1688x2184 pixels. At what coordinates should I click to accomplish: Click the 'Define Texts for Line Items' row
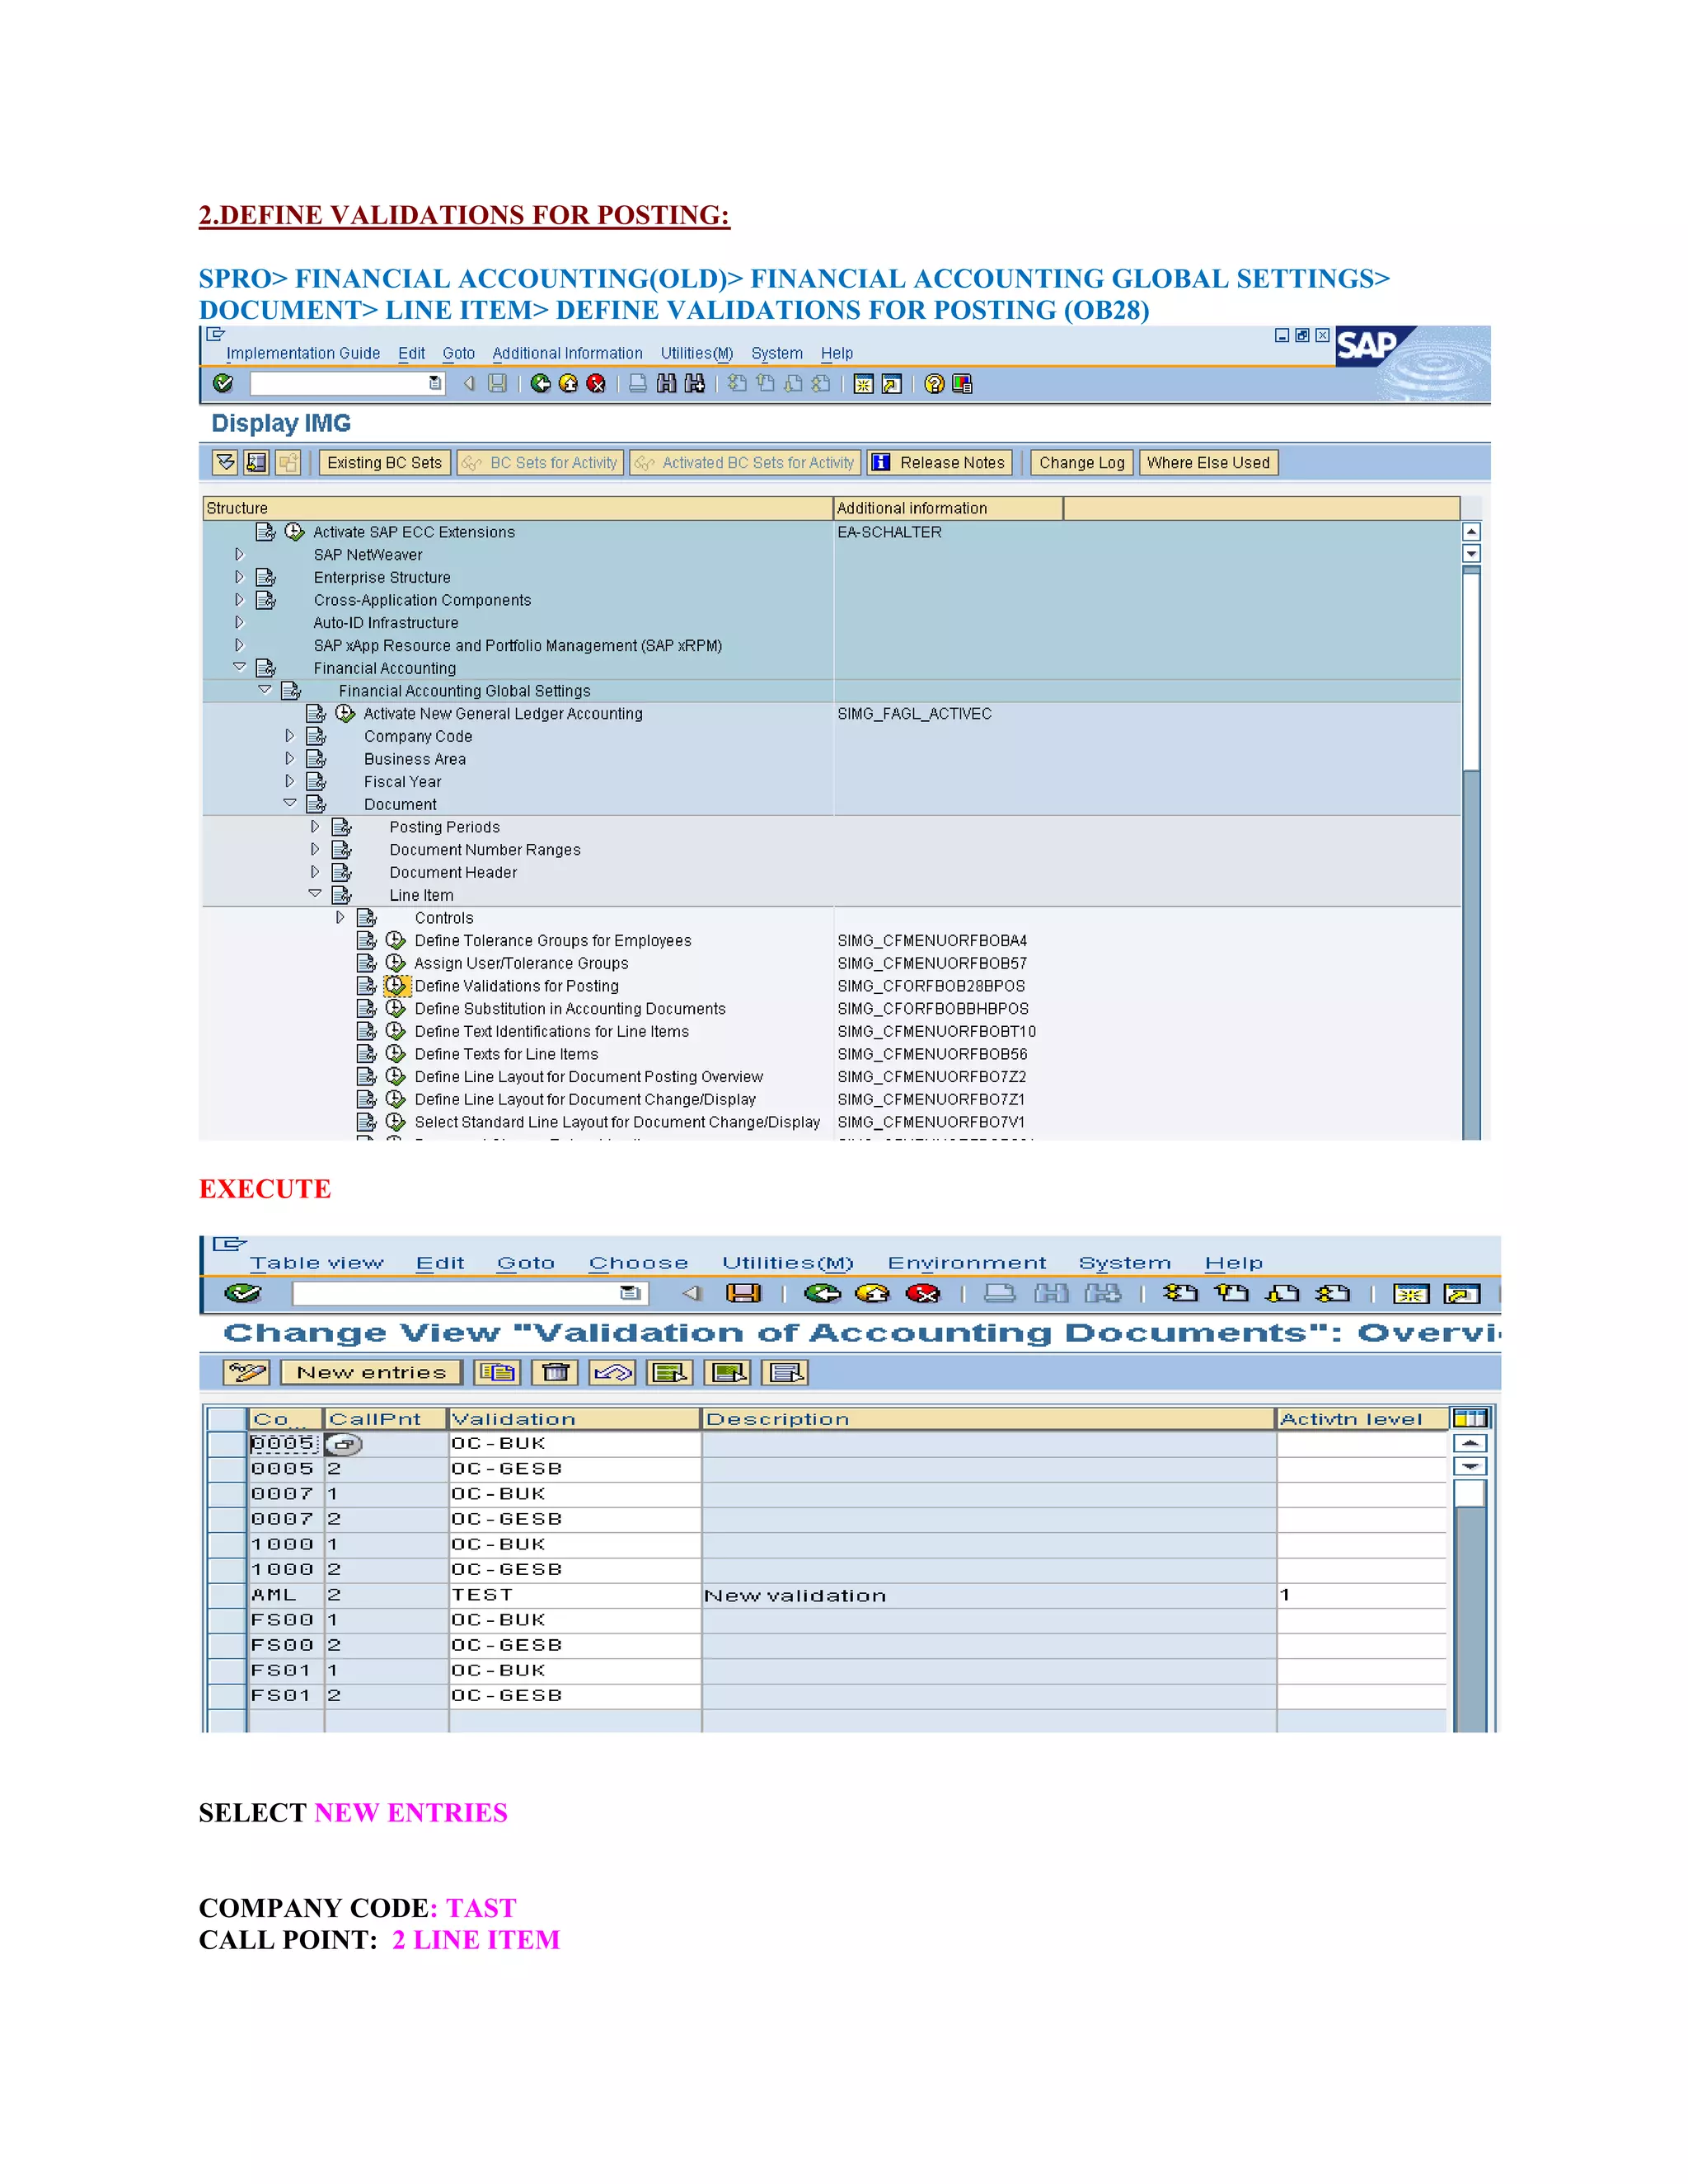click(x=506, y=1054)
